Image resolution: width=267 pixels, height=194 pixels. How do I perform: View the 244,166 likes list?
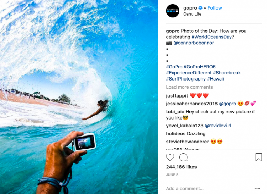(x=181, y=167)
